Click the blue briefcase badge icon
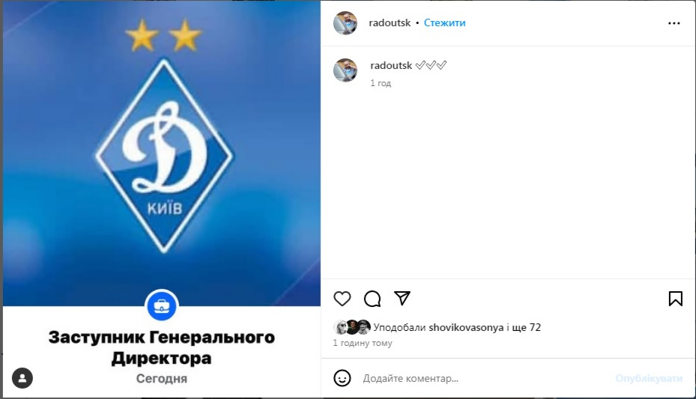The image size is (696, 399). [162, 305]
